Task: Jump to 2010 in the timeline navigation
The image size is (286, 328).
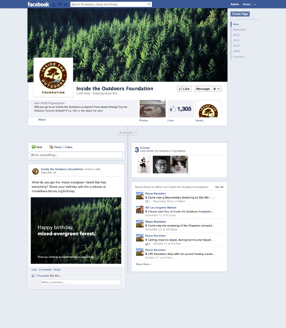Action: coord(236,46)
